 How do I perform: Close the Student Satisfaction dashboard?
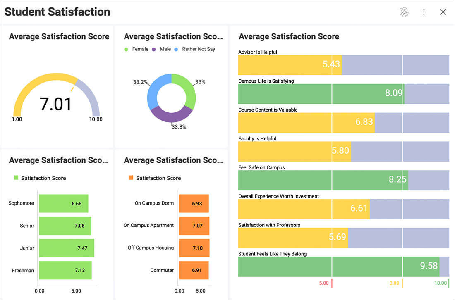pos(443,12)
